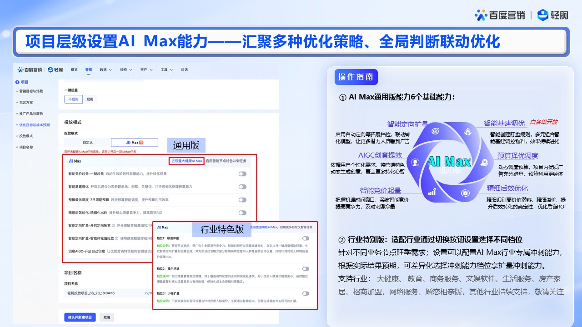Toggle 档位3: 小幅扩量 on
The width and height of the screenshot is (582, 327).
[306, 293]
